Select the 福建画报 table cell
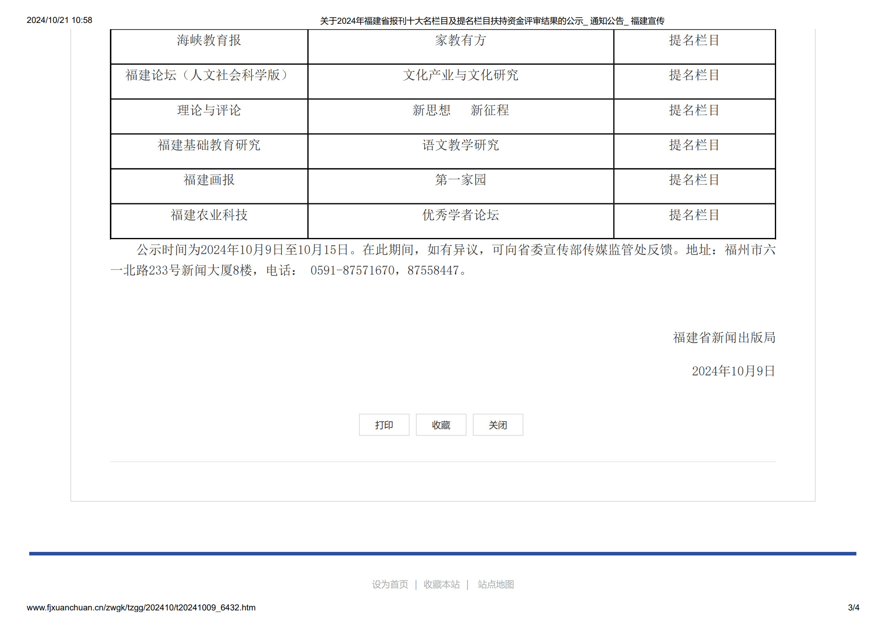888x627 pixels. pos(209,180)
